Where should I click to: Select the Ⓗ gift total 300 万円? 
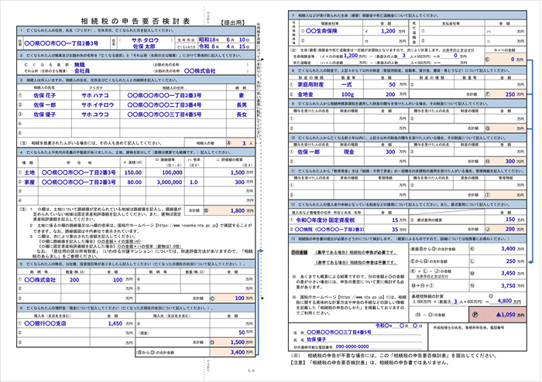pyautogui.click(x=506, y=161)
